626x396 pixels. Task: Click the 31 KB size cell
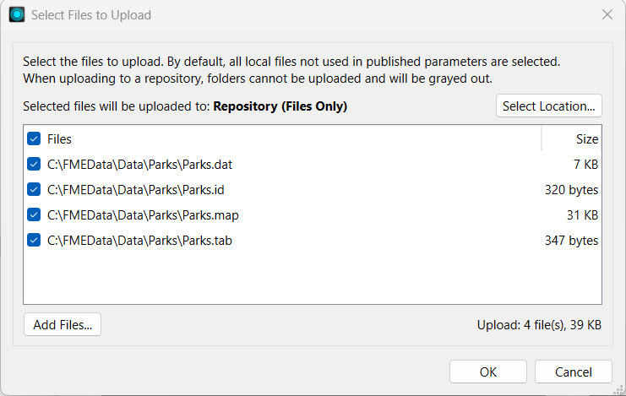[582, 215]
